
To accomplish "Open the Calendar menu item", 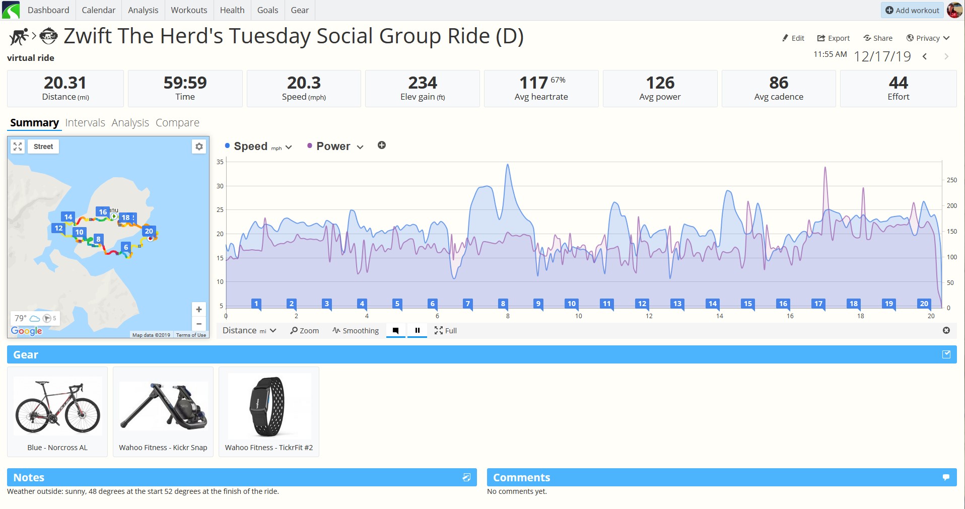I will point(99,10).
